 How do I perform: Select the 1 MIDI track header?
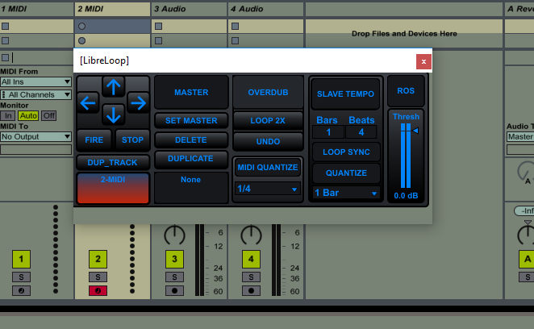36,8
